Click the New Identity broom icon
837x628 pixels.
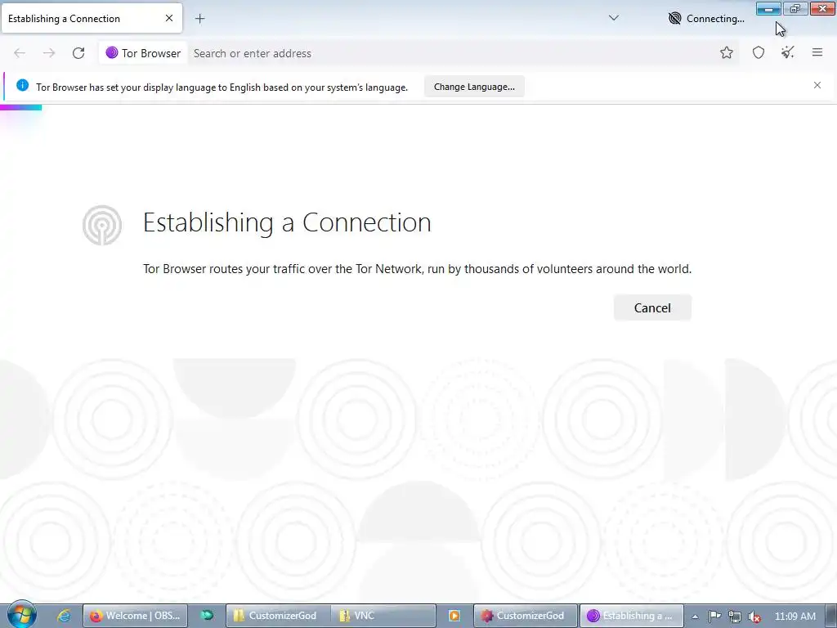[x=787, y=52]
